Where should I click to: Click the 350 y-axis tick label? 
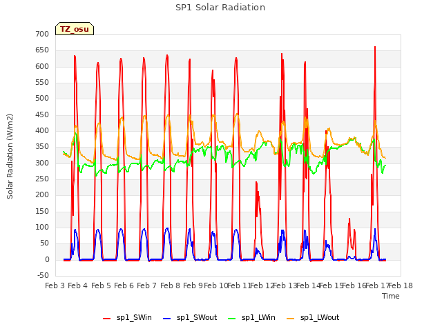coord(42,147)
